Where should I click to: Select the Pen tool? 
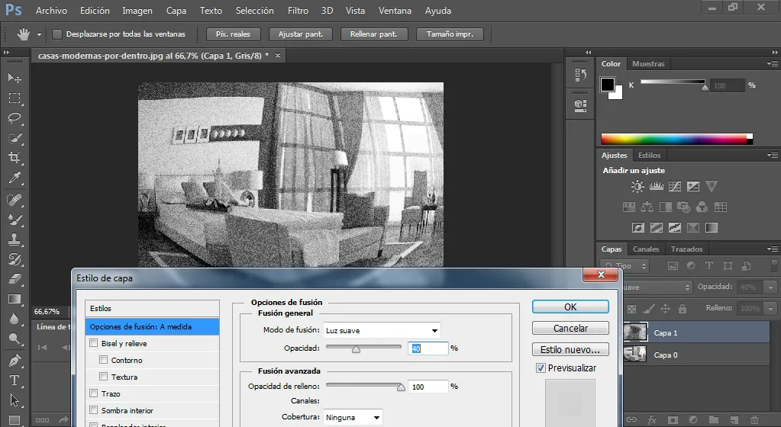tap(15, 361)
